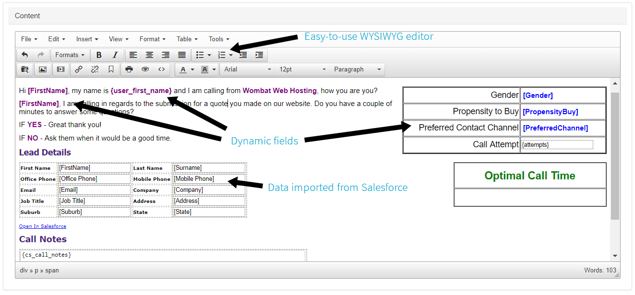Image resolution: width=635 pixels, height=295 pixels.
Task: Remove link with unlink icon
Action: pos(95,70)
